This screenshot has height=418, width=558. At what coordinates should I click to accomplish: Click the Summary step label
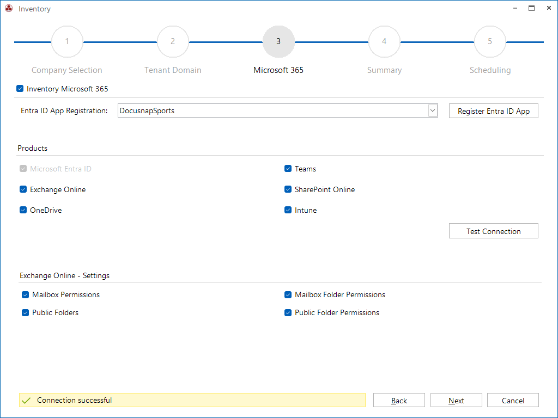coord(384,70)
